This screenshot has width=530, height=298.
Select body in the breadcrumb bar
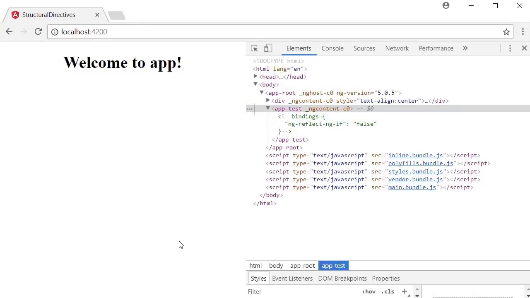[x=276, y=266]
